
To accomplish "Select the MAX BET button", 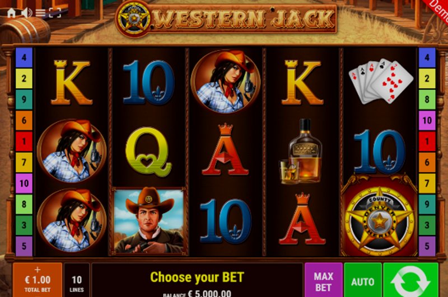I will click(x=324, y=280).
